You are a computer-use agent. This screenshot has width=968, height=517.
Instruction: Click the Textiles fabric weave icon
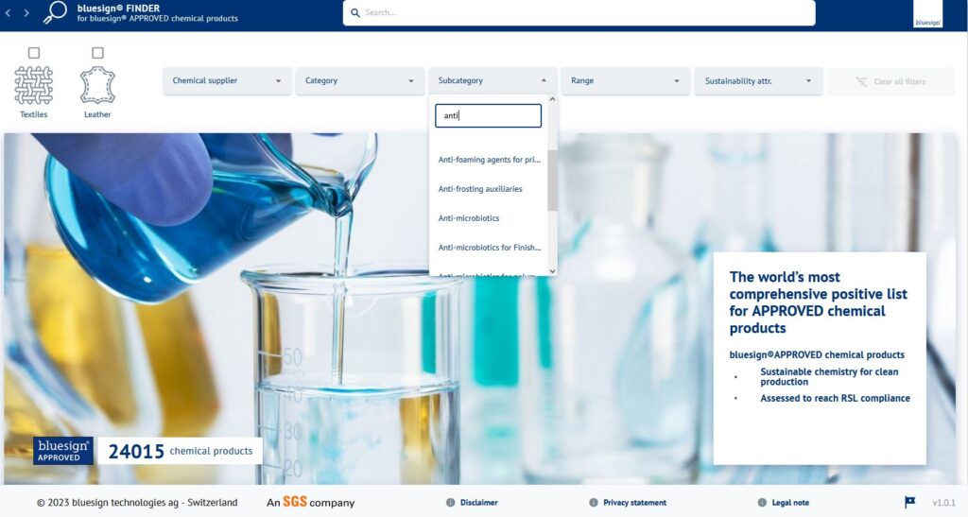[33, 85]
